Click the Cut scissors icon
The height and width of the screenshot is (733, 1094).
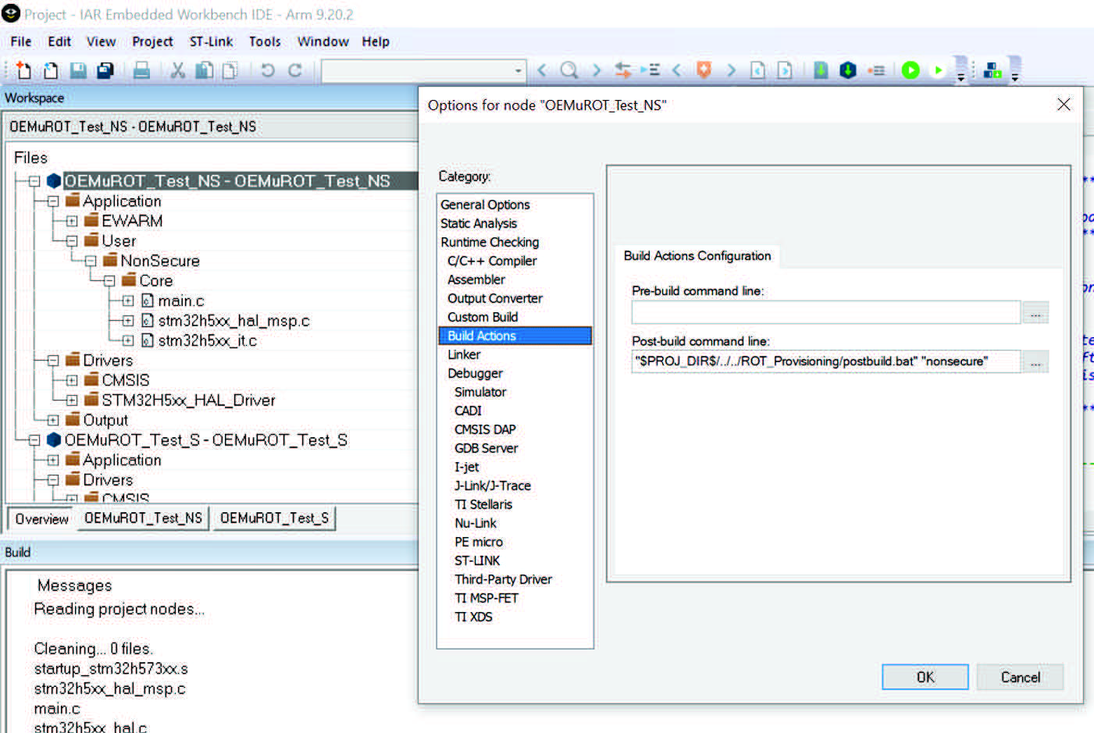coord(178,70)
